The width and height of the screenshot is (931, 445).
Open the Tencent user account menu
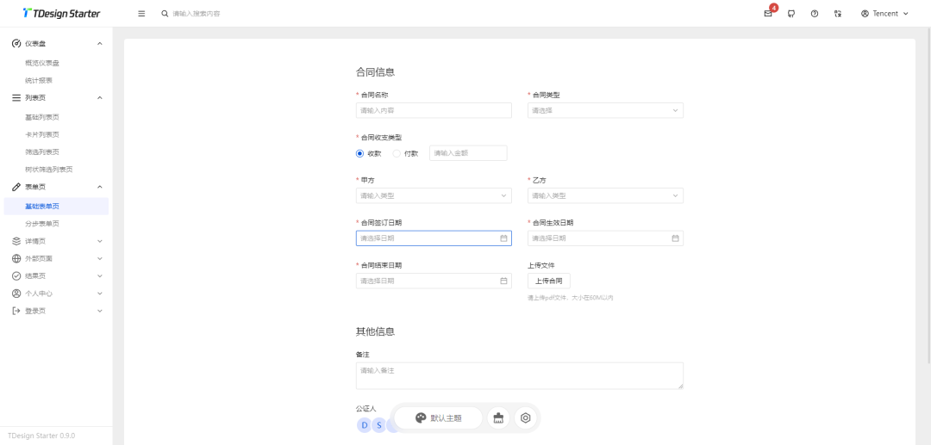click(x=884, y=14)
